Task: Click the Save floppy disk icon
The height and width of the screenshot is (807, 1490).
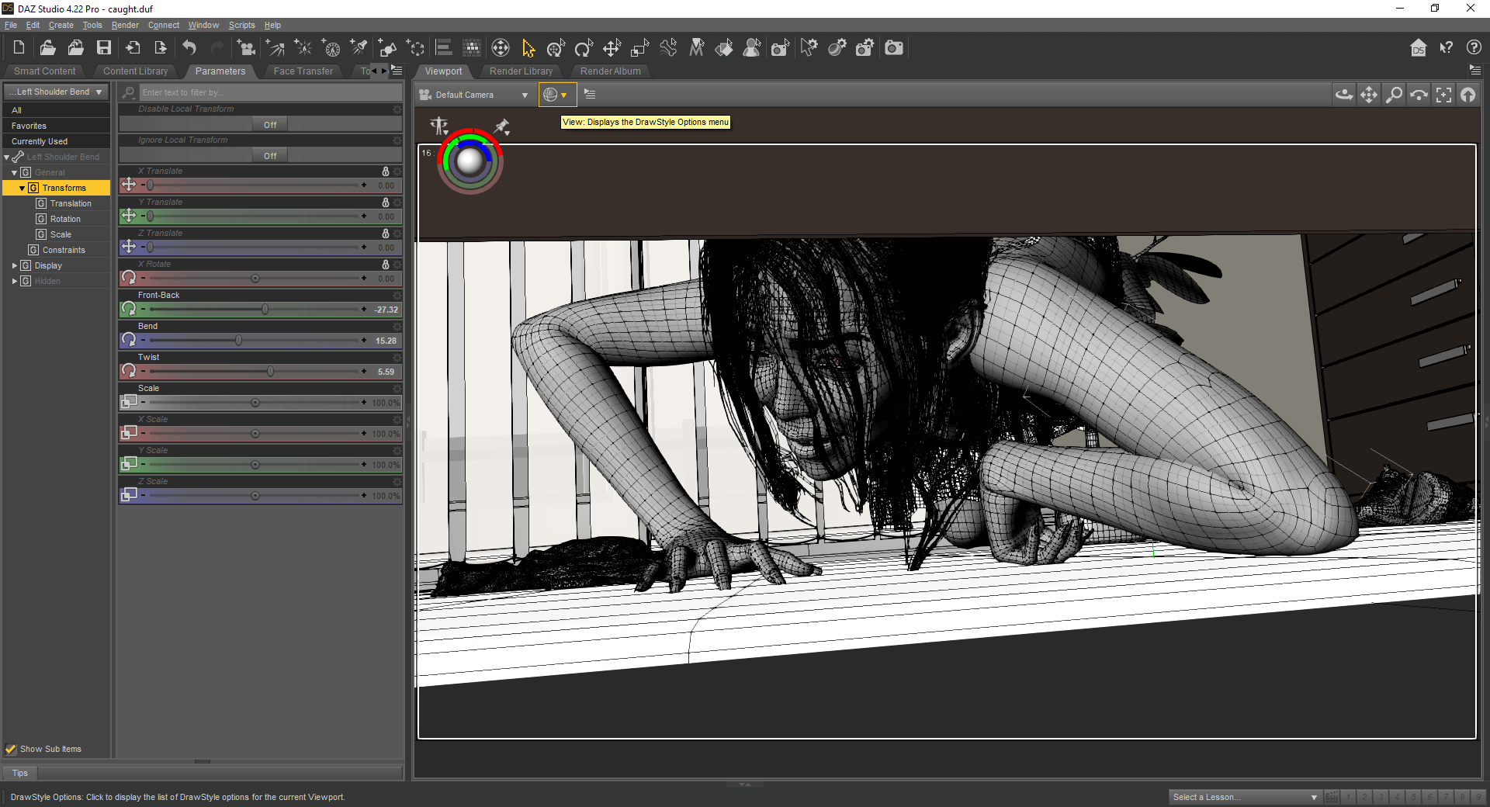Action: pos(103,47)
